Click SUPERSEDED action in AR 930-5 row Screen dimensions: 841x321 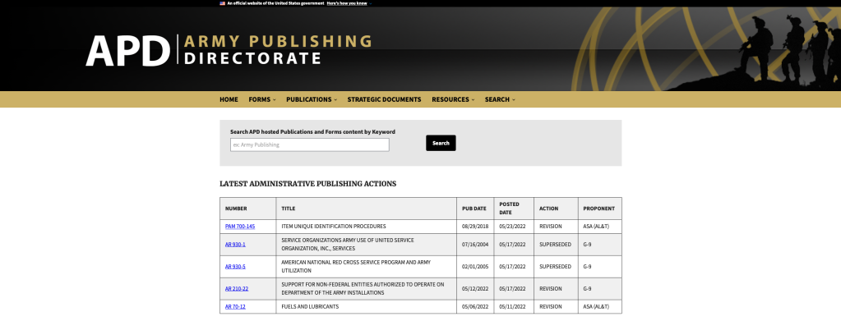tap(556, 266)
